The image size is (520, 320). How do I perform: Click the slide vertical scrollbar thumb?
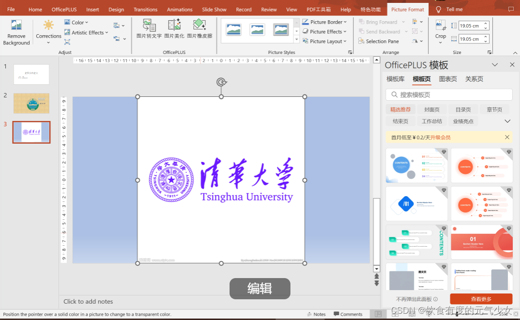(x=376, y=230)
